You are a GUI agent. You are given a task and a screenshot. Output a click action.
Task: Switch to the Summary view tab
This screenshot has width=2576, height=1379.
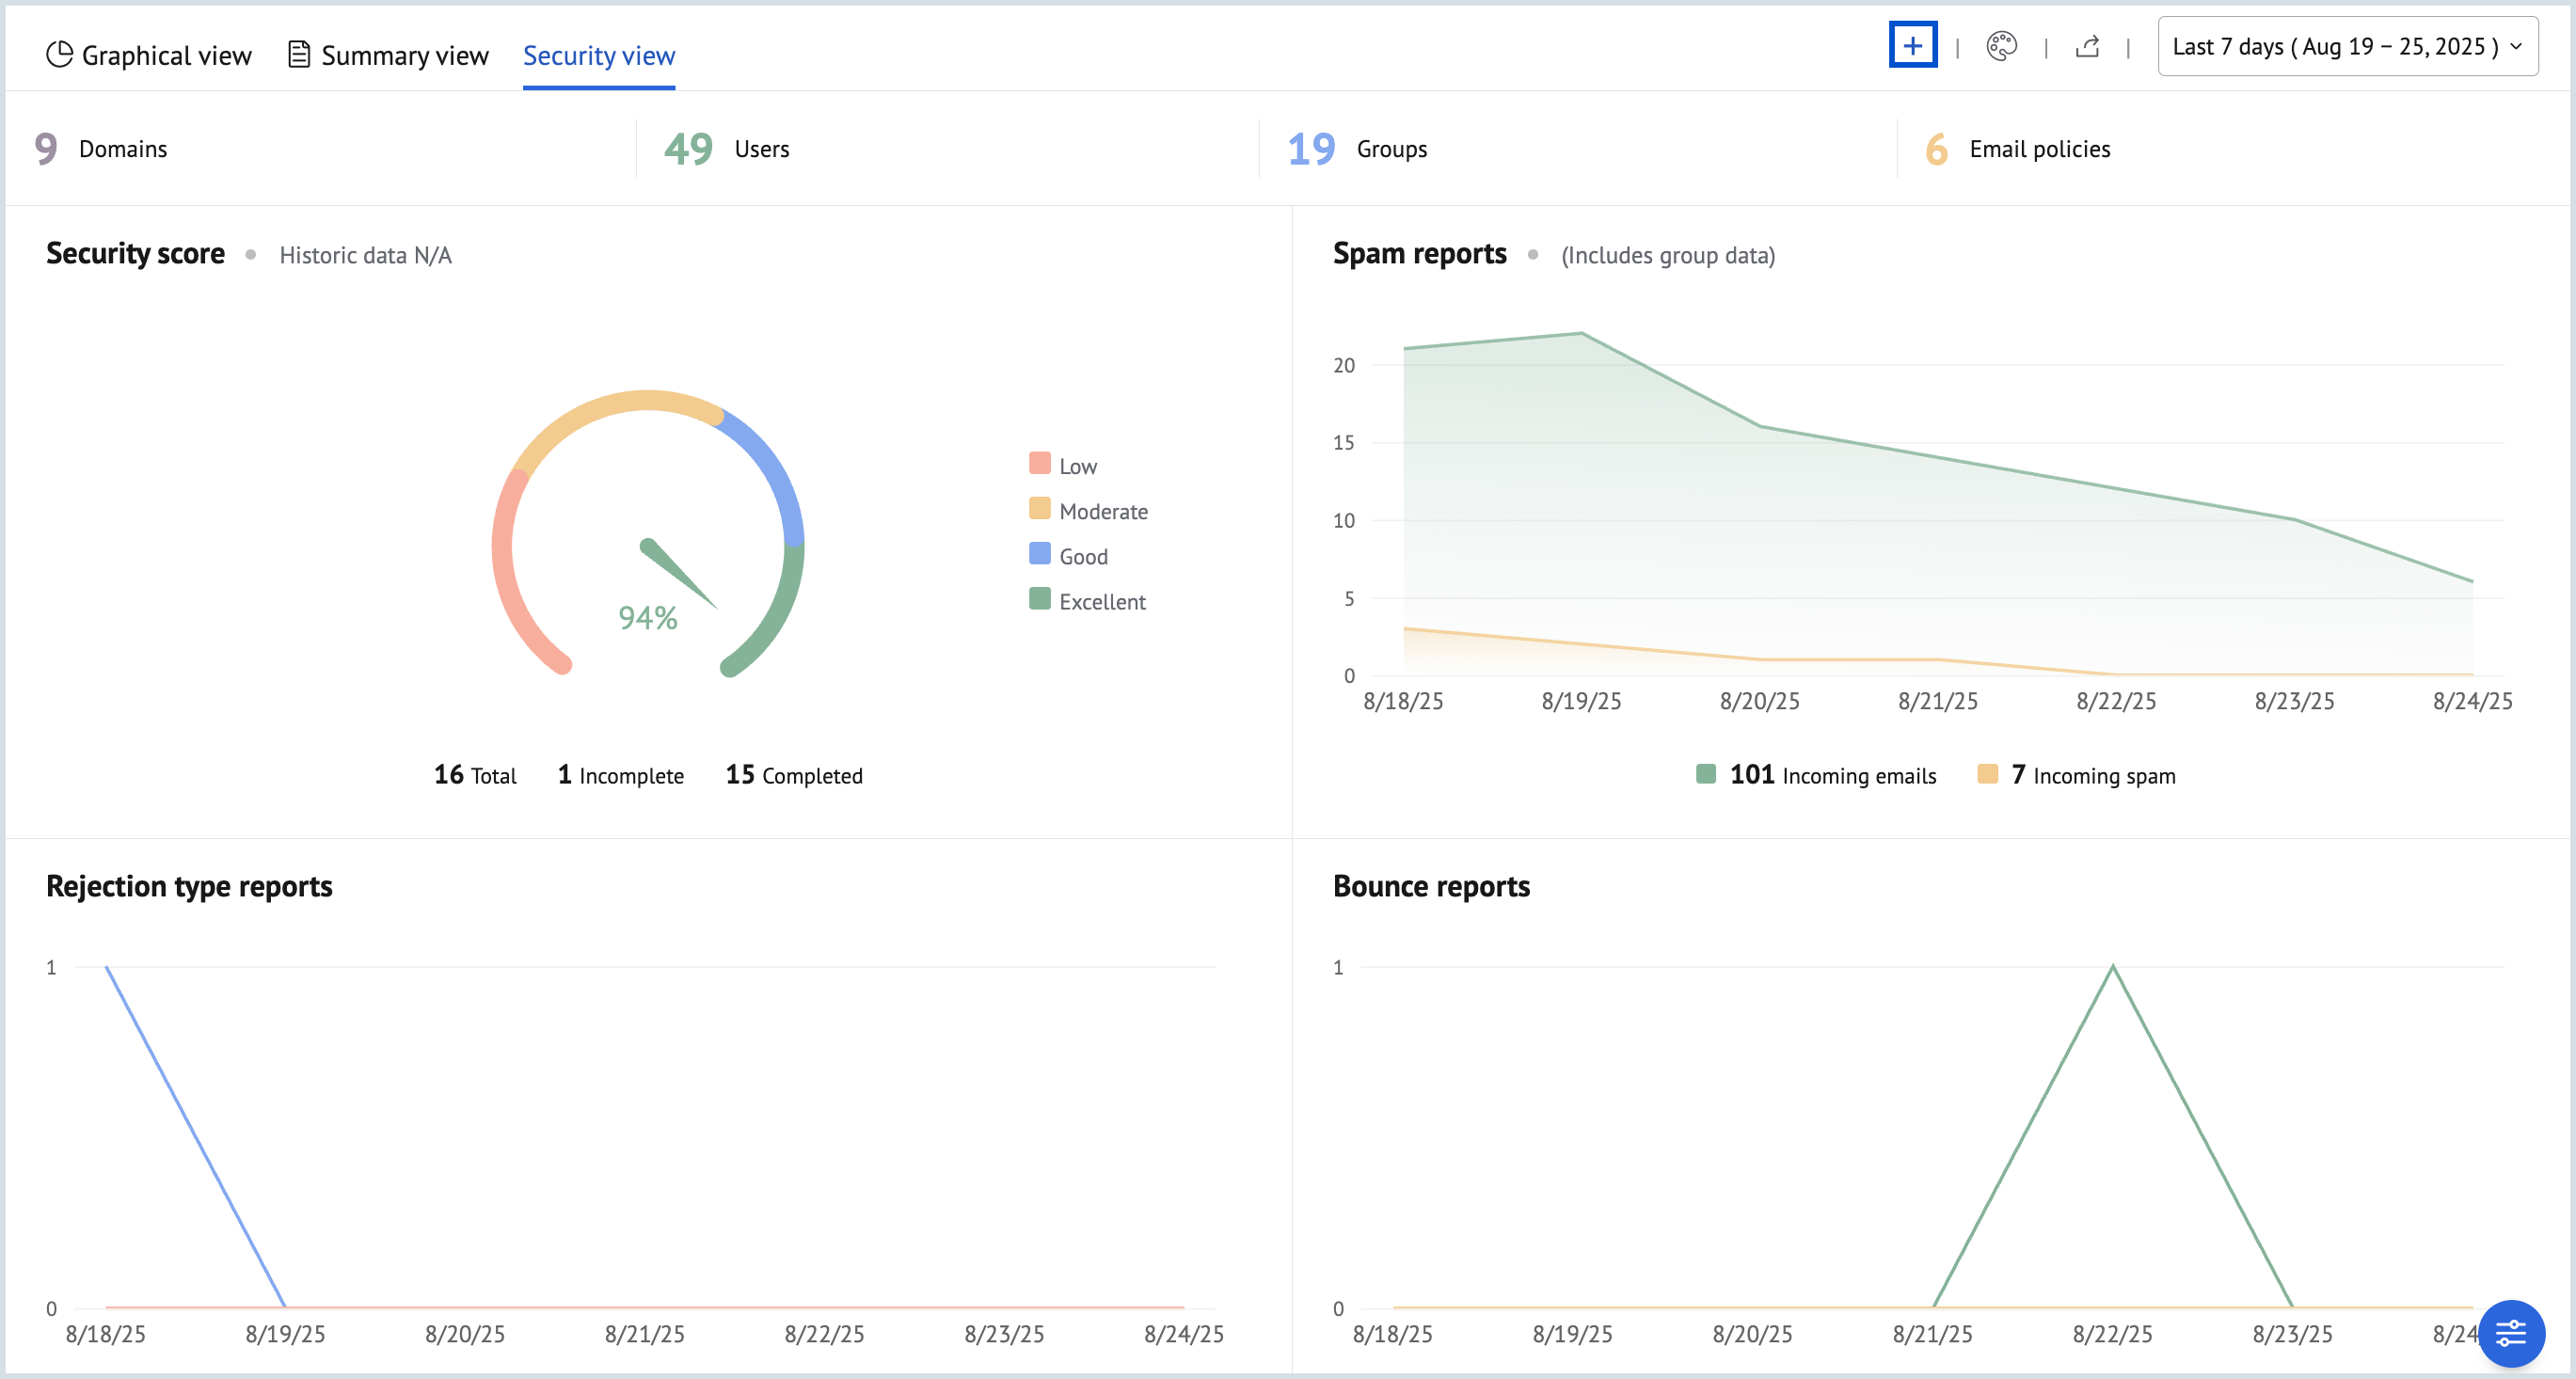click(x=405, y=55)
